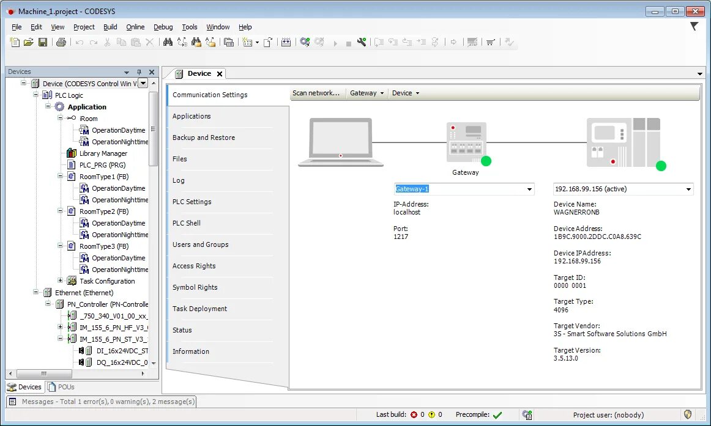Click the Scan network... button
The image size is (711, 426).
(x=316, y=93)
